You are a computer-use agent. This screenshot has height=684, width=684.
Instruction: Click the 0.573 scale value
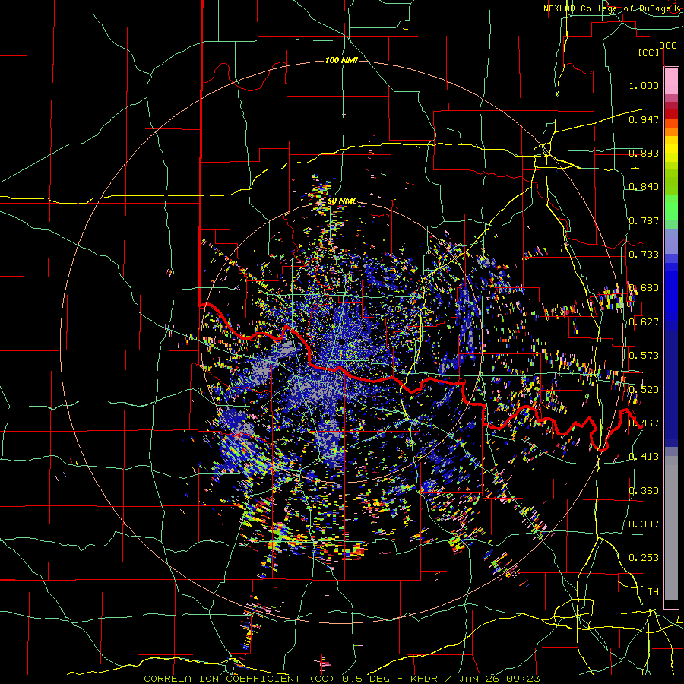tap(644, 356)
